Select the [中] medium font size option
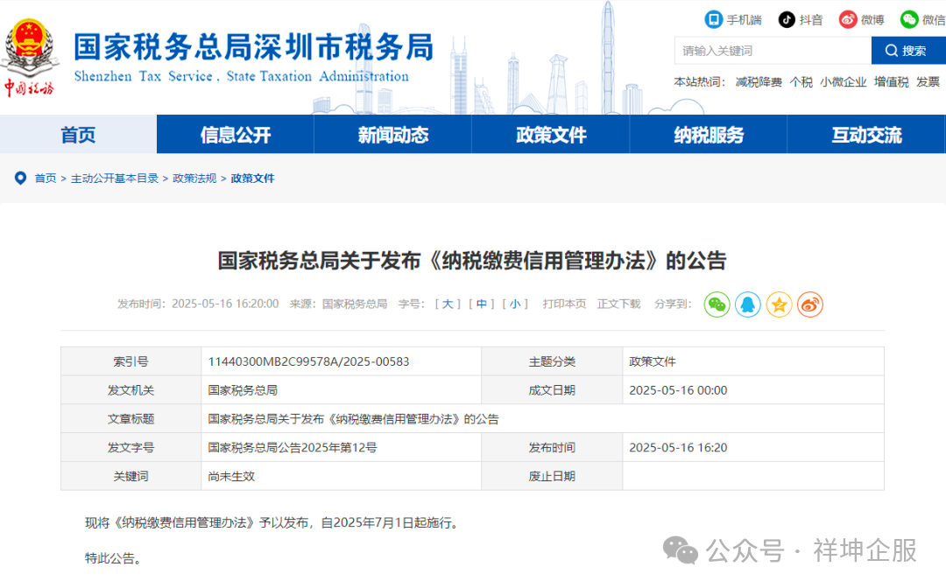Image resolution: width=946 pixels, height=588 pixels. point(481,304)
